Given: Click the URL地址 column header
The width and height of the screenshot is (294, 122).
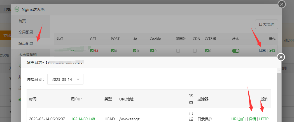Looking at the screenshot, I should (x=126, y=99).
